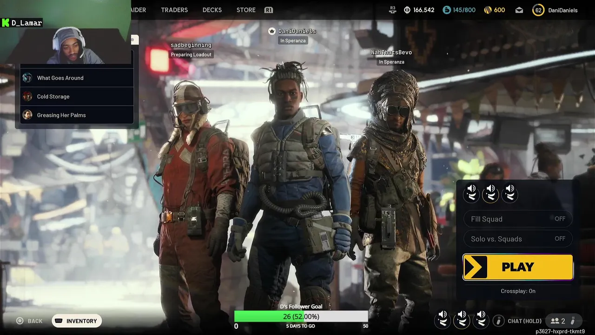Toggle the Fill Squad option
The height and width of the screenshot is (335, 595).
pos(518,219)
